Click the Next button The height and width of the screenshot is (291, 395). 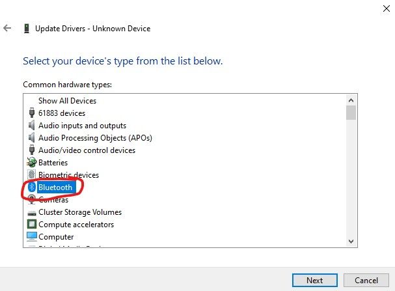point(315,280)
